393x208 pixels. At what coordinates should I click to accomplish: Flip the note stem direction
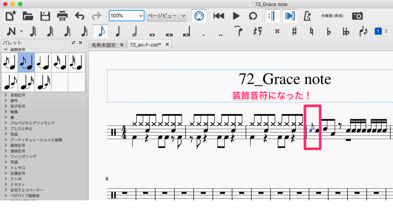click(x=363, y=31)
